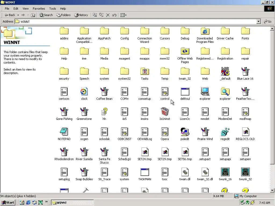Screen dimensions: 275x206
Task: Select the system32 folder
Action: pos(124,71)
